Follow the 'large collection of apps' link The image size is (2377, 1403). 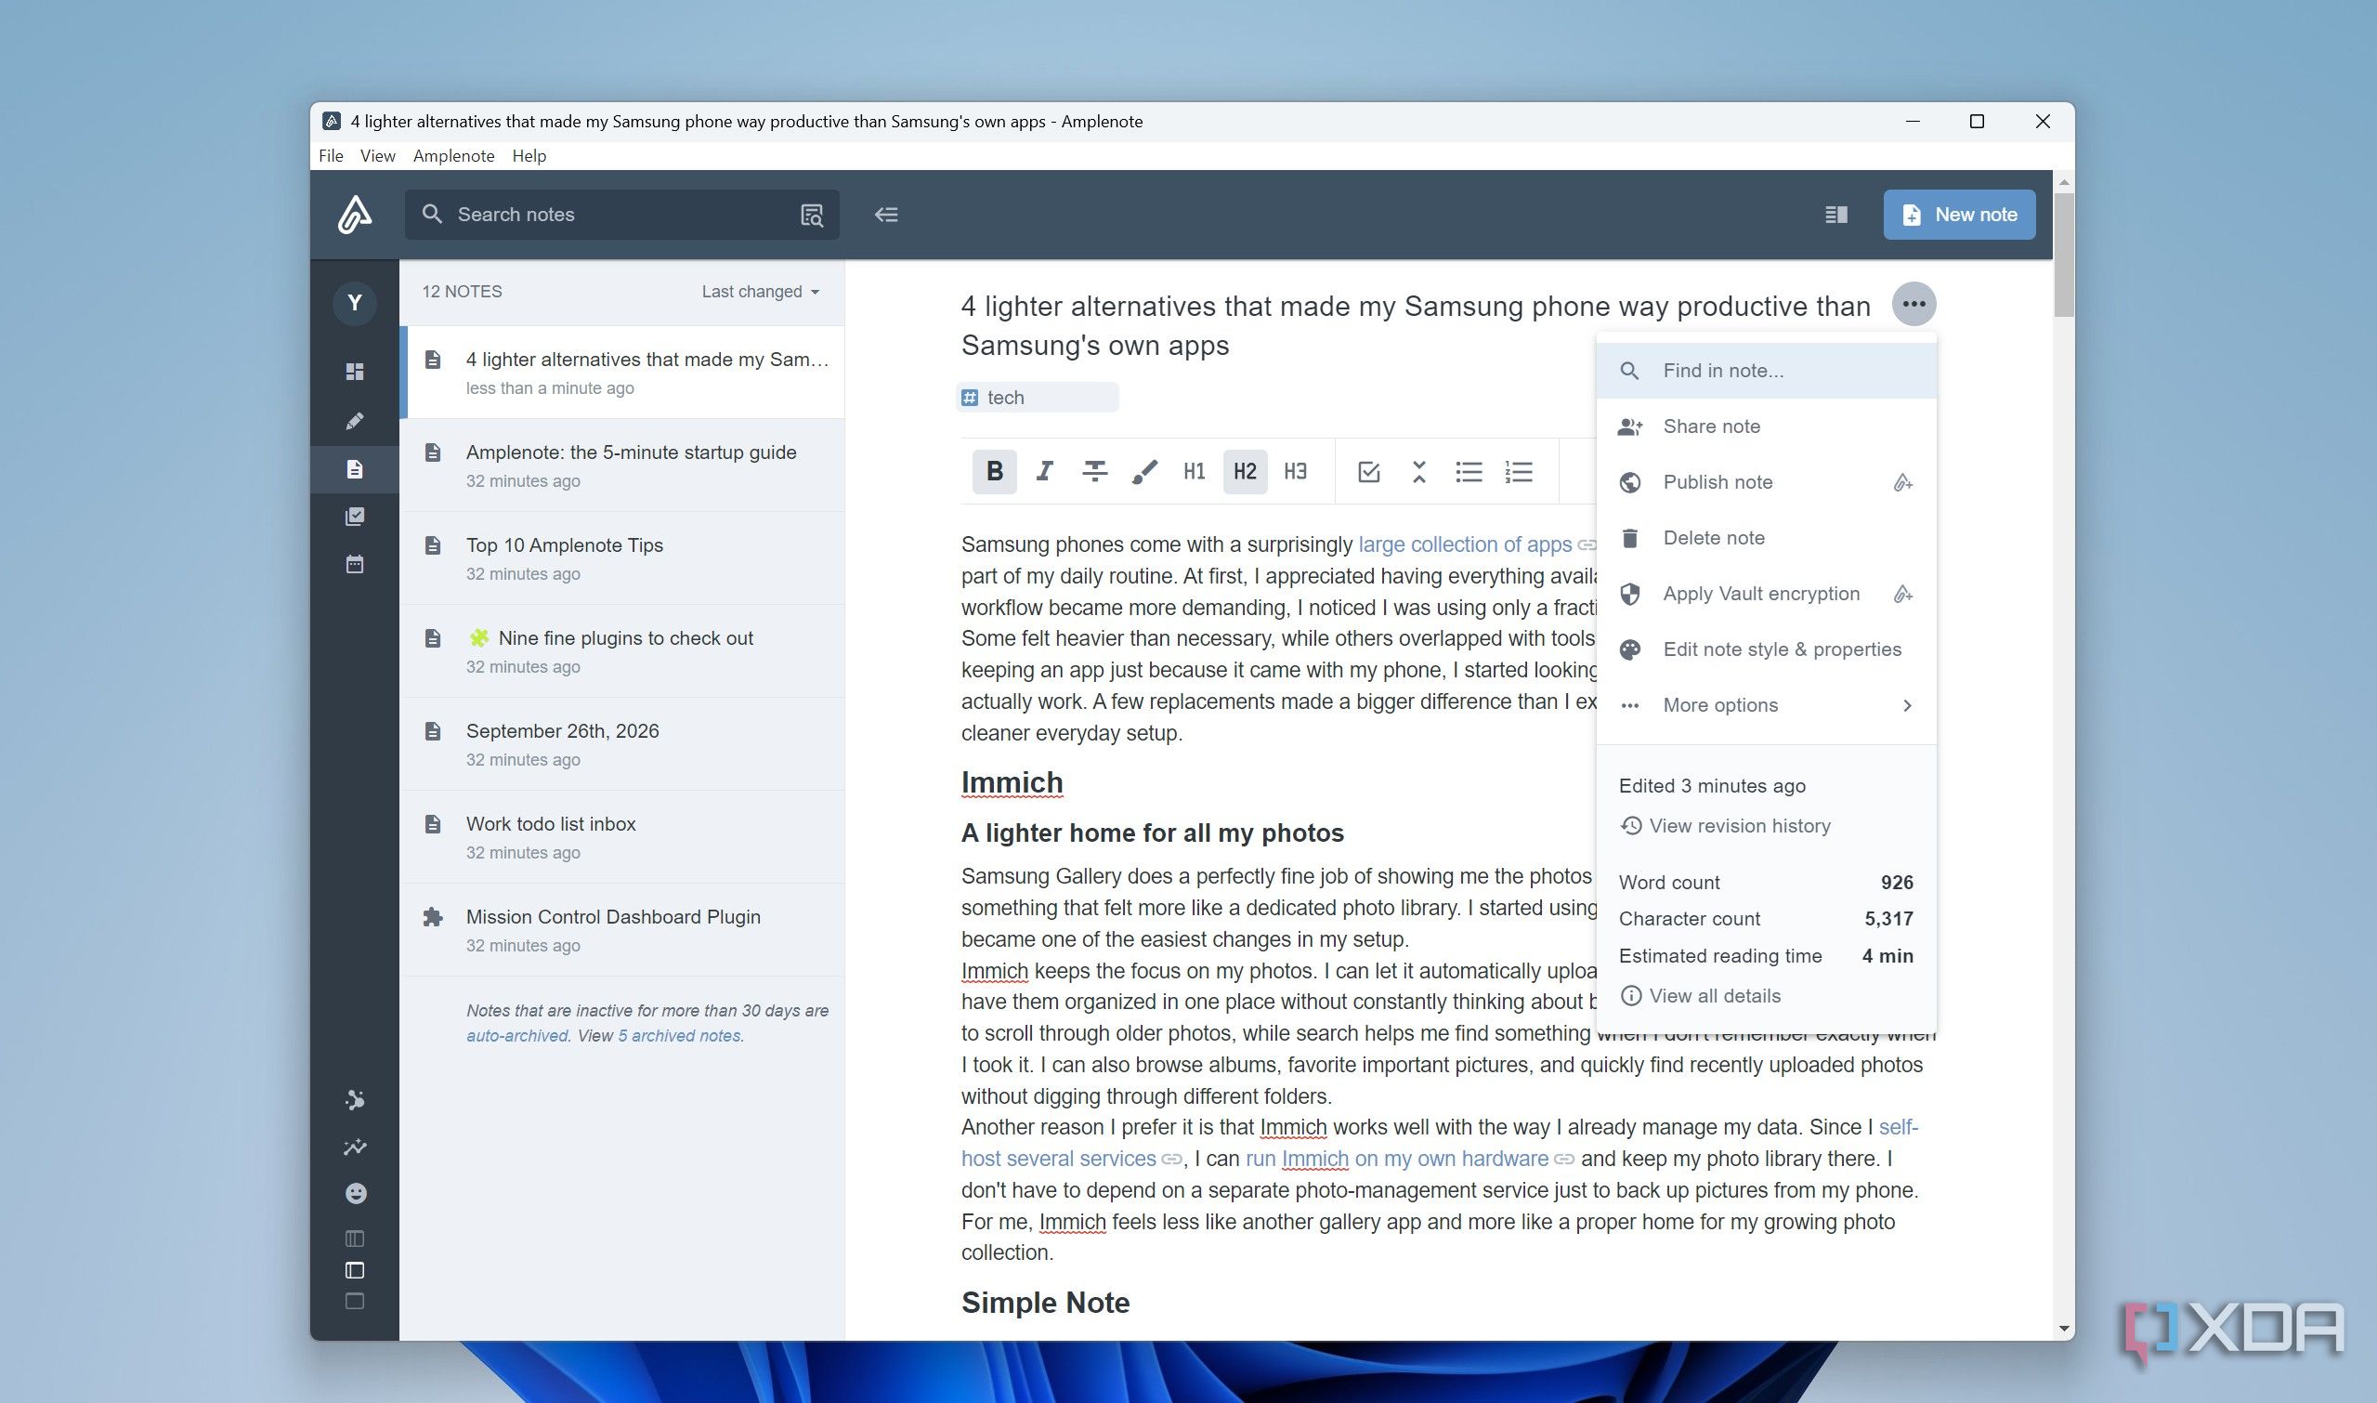[x=1465, y=544]
